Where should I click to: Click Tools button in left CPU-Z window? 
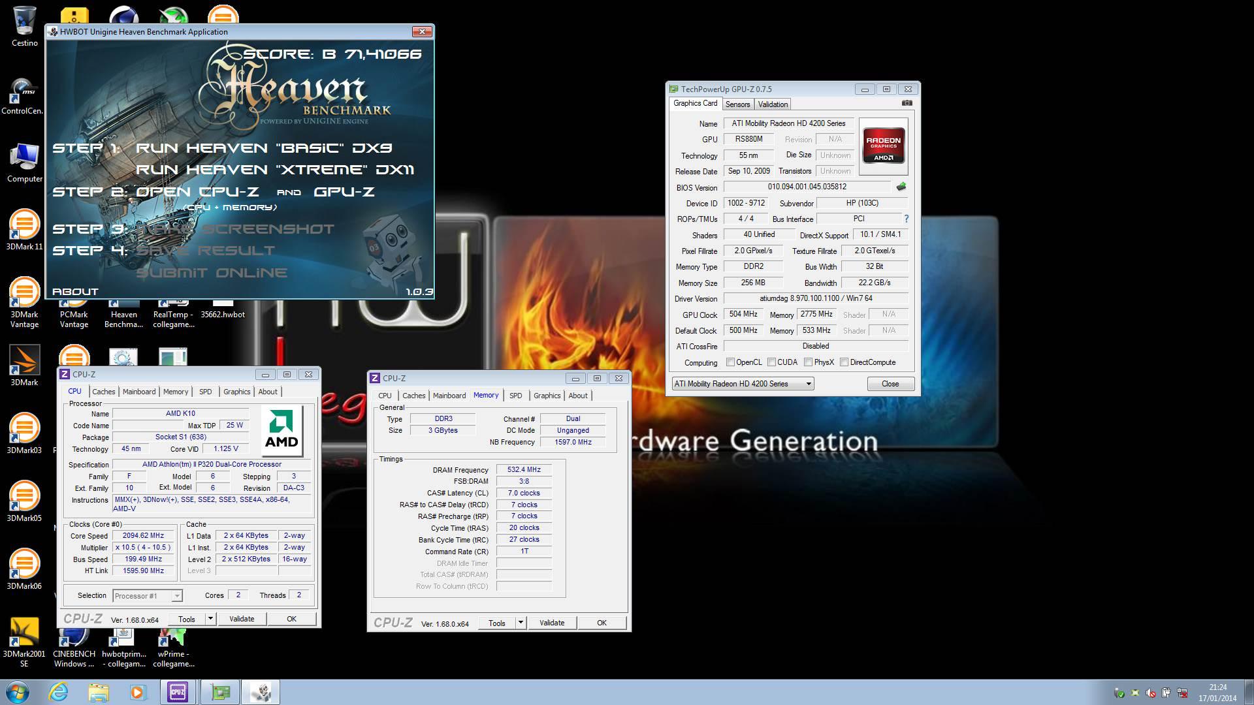pyautogui.click(x=187, y=619)
